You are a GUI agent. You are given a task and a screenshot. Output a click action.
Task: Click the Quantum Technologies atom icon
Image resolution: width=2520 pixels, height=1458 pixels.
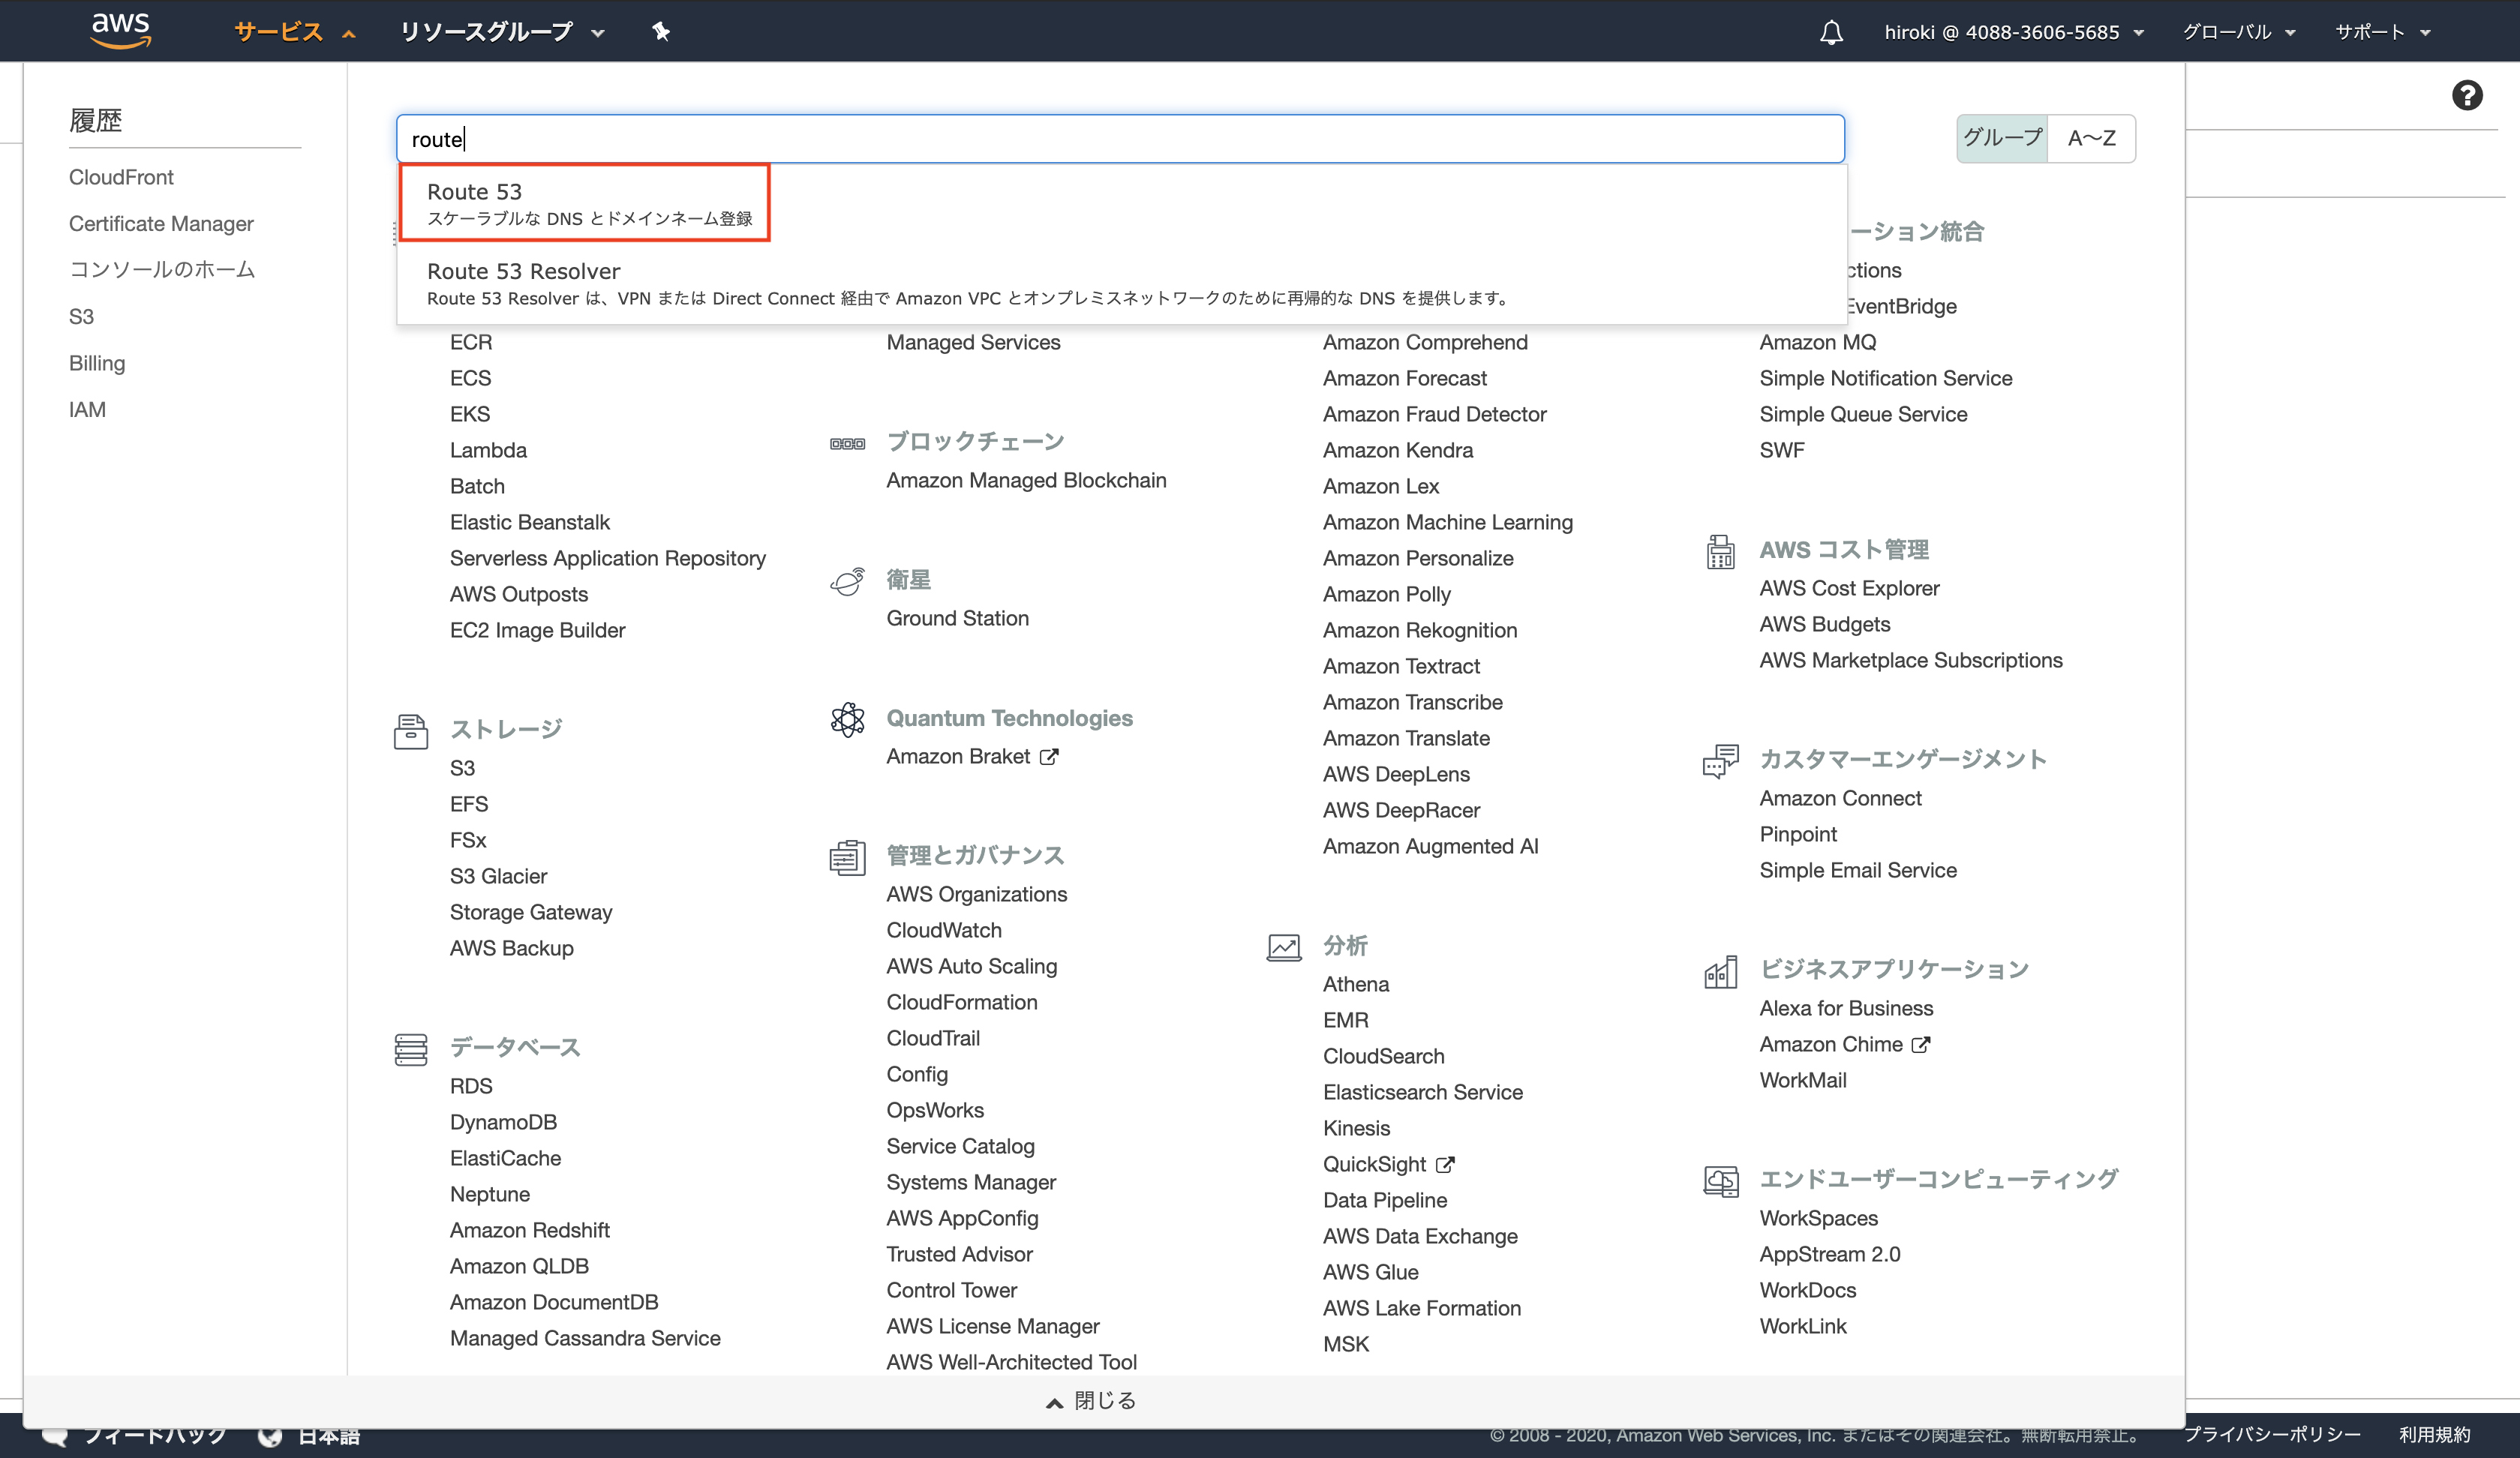[x=847, y=719]
